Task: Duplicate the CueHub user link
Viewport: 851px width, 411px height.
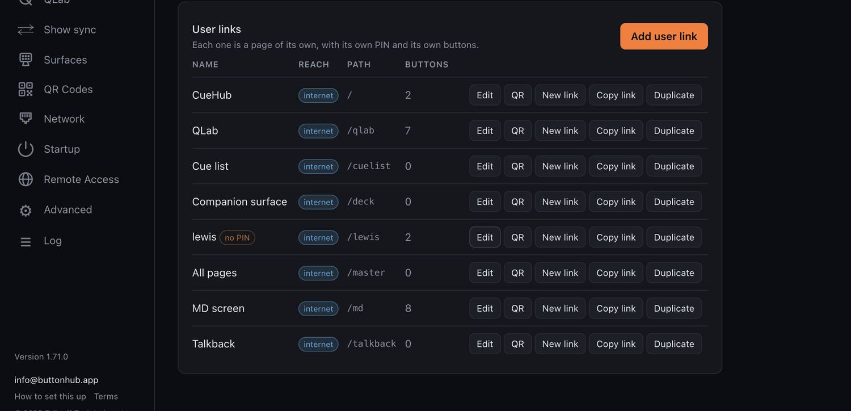Action: coord(674,95)
